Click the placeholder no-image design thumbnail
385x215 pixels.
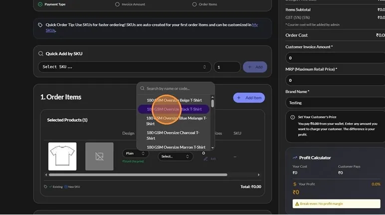(x=99, y=156)
